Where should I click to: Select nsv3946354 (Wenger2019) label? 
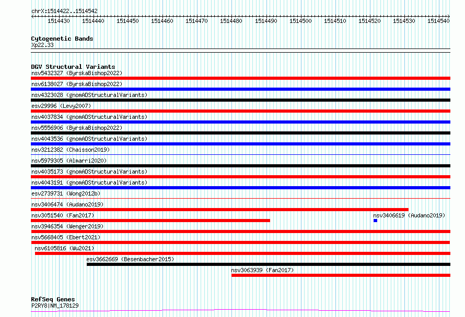point(67,226)
